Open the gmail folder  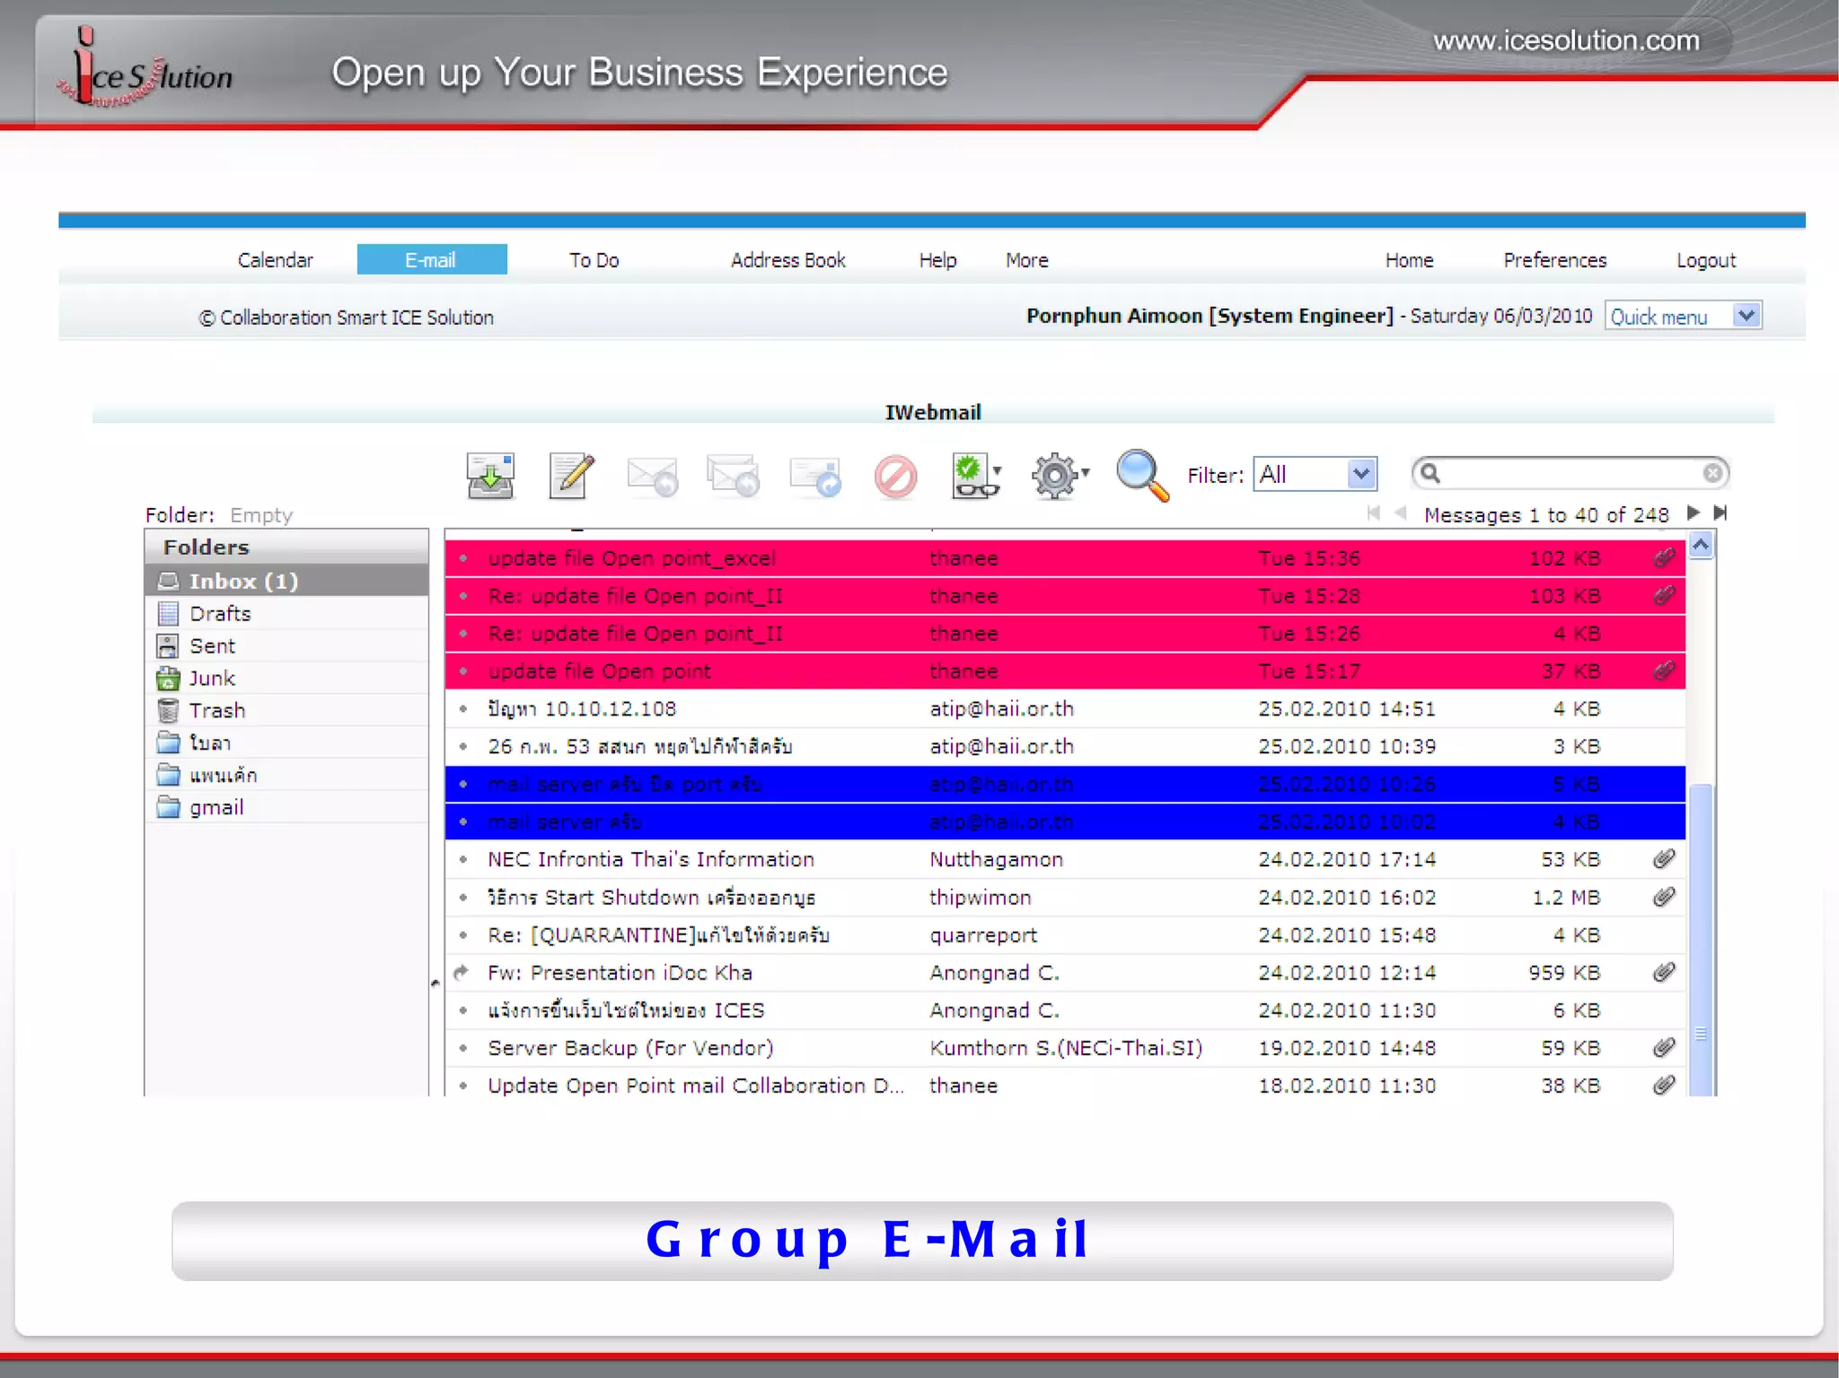coord(216,808)
